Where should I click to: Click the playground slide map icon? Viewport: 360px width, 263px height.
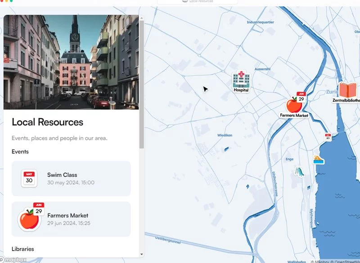(299, 172)
